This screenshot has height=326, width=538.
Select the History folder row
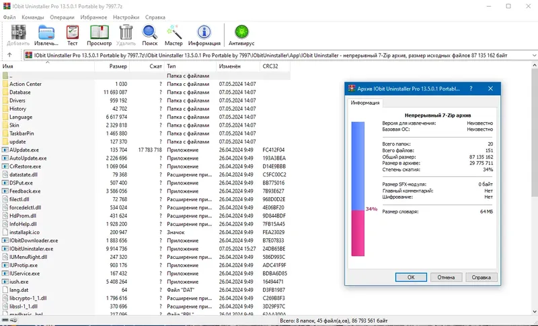(x=145, y=109)
